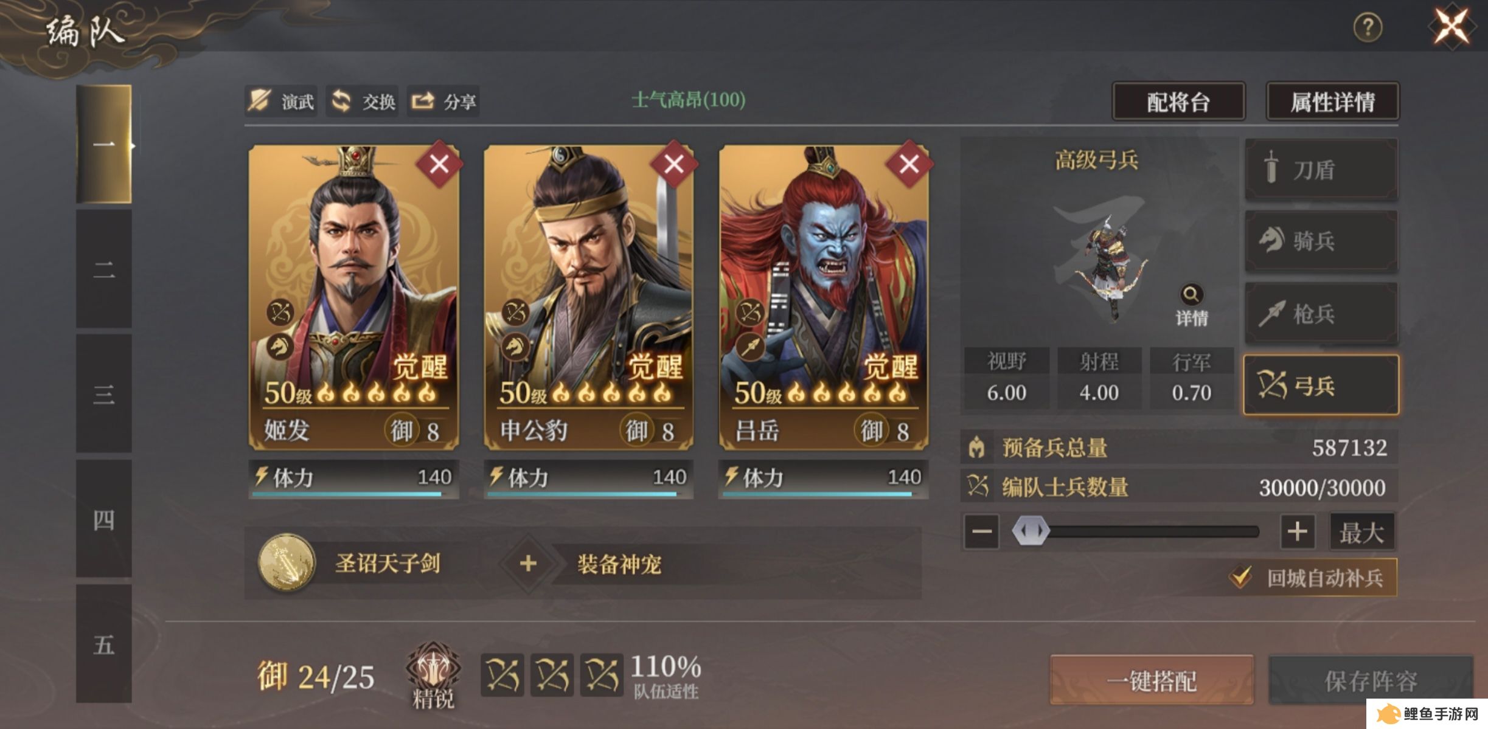Switch to team tab 二
1488x729 pixels.
point(104,269)
